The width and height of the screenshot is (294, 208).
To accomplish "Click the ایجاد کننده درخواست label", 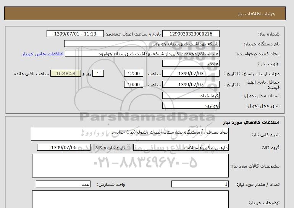I will tap(258, 54).
